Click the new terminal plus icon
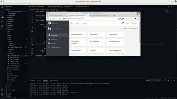This screenshot has height=99, width=177. [163, 80]
